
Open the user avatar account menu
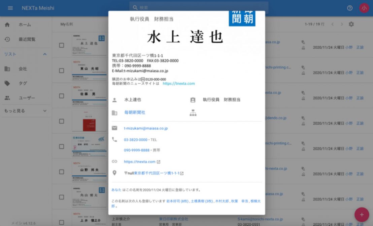tap(364, 8)
